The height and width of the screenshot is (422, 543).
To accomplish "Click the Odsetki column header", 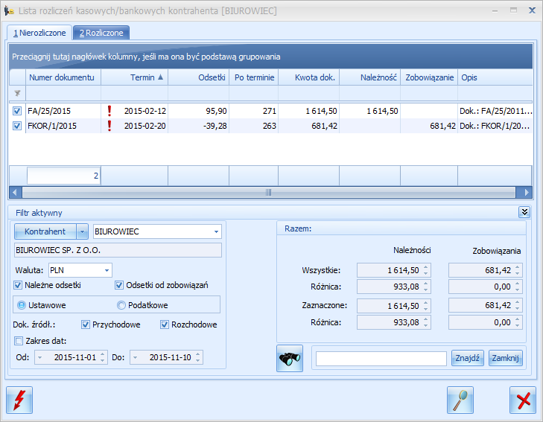I will [199, 77].
